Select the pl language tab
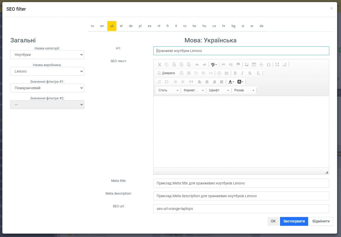341x237 pixels. [x=140, y=26]
